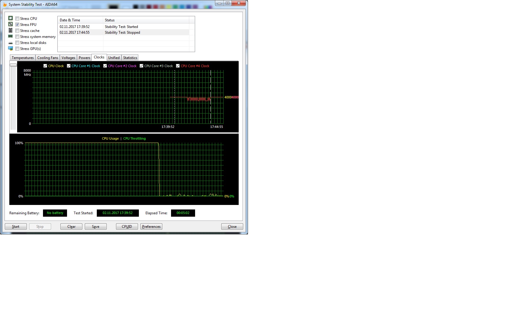Open the Powers tab
505x316 pixels.
click(x=84, y=58)
